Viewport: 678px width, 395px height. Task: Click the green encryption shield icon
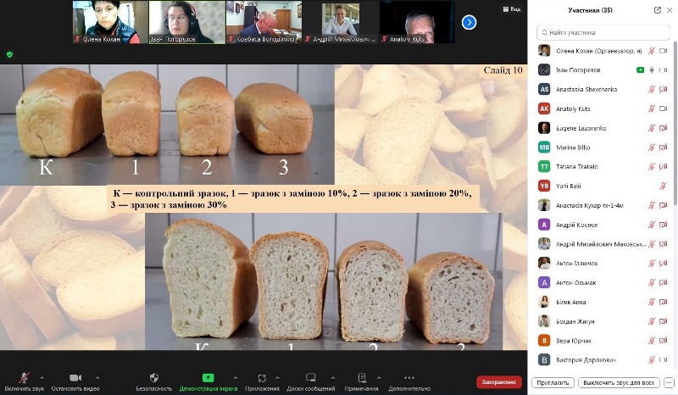[x=9, y=54]
